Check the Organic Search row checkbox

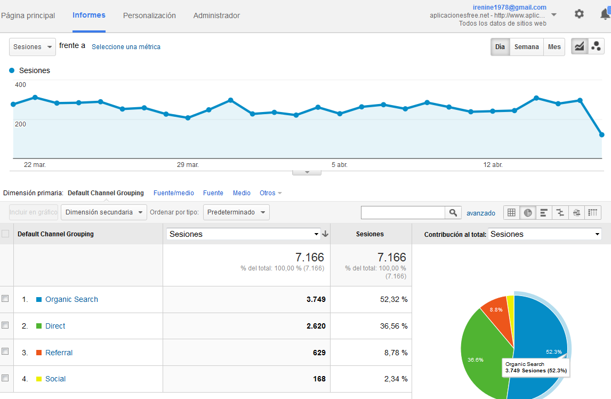[5, 298]
